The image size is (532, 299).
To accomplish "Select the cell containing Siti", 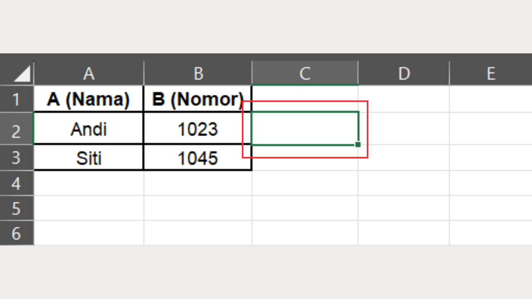I will (x=89, y=158).
